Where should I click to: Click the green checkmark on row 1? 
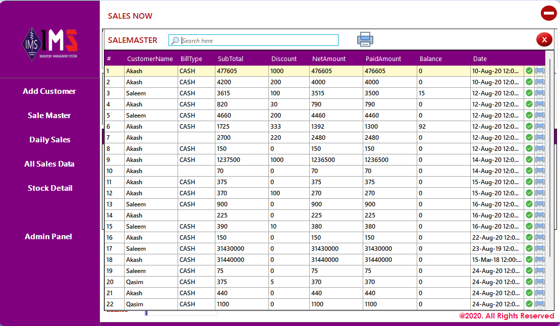click(529, 71)
